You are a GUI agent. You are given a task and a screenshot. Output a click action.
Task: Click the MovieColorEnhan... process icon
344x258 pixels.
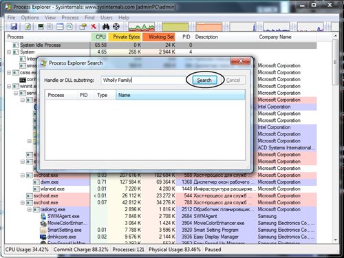pos(43,223)
